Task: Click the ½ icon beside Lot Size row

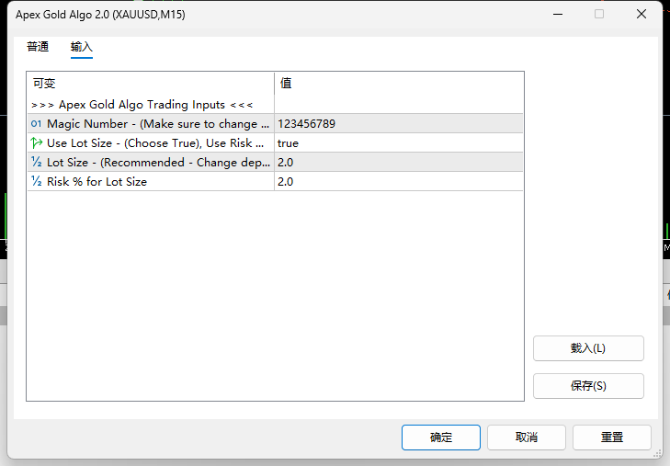Action: [x=37, y=163]
